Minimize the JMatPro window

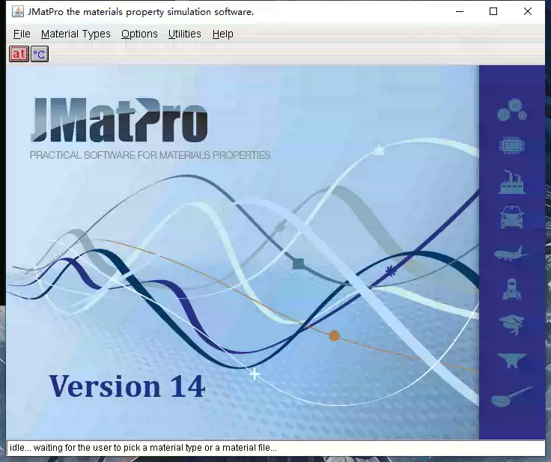pos(460,11)
